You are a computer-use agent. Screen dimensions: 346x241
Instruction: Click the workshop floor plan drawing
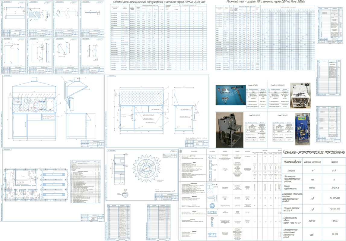[x=36, y=184]
